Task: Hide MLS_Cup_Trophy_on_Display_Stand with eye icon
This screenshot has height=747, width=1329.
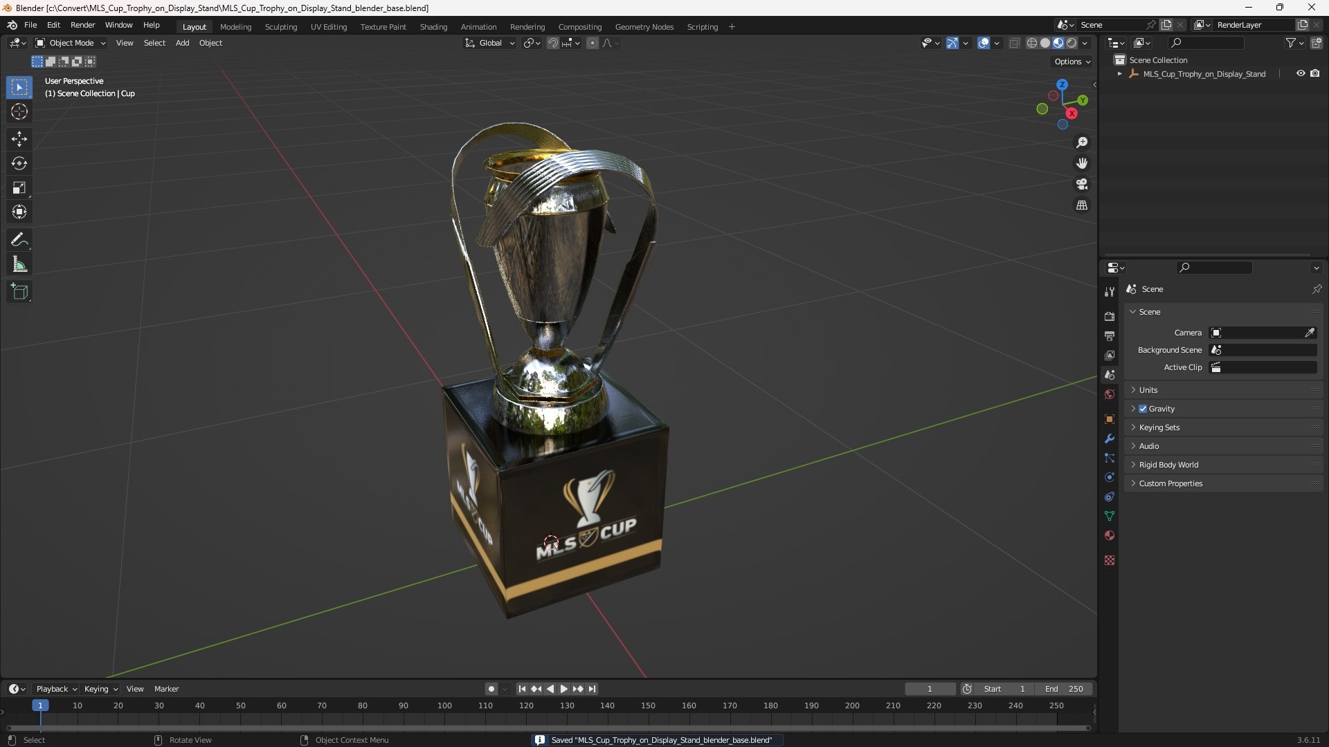Action: tap(1301, 73)
